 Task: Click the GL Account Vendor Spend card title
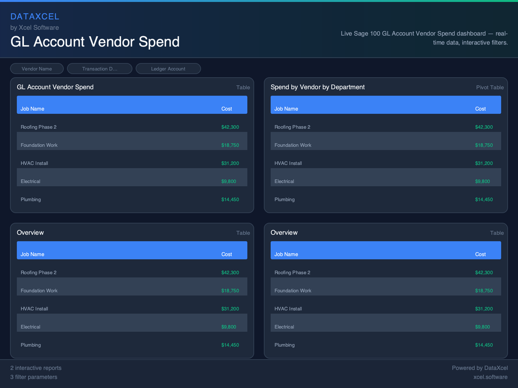click(56, 87)
